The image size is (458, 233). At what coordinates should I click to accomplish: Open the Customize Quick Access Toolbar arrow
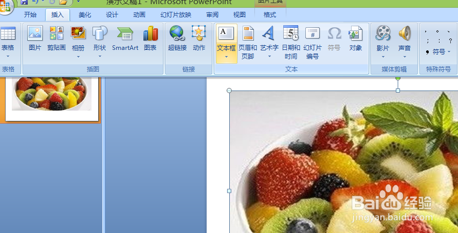tap(78, 2)
